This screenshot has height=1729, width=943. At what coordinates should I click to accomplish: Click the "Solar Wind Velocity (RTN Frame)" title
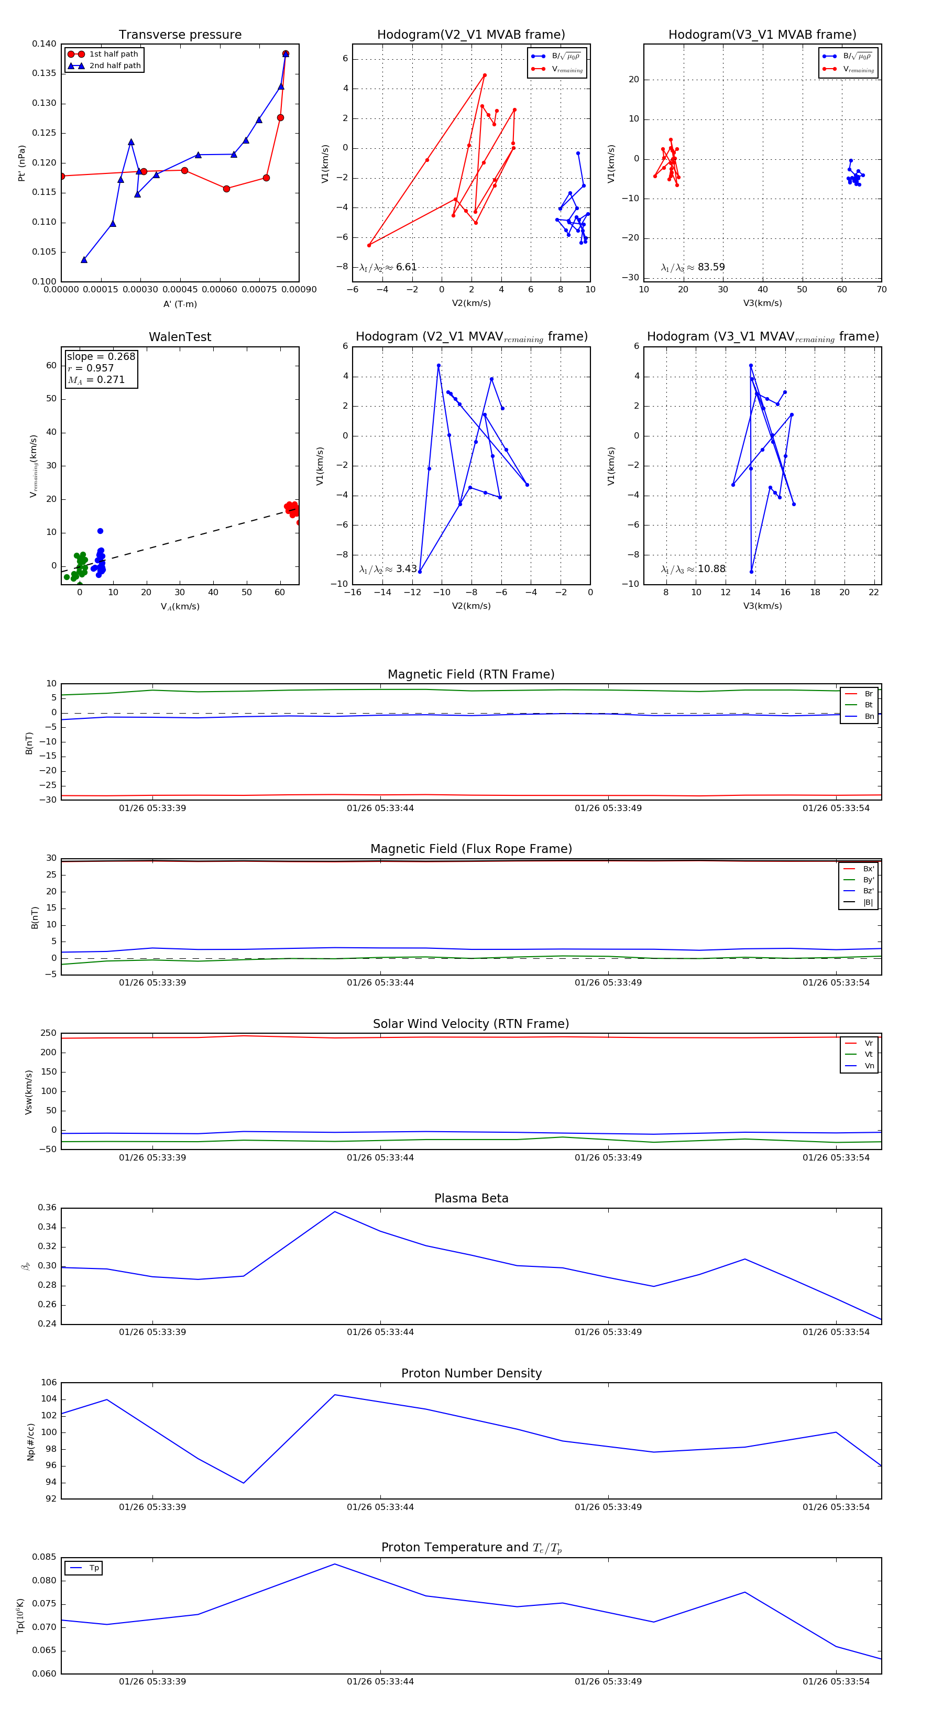click(x=471, y=1024)
